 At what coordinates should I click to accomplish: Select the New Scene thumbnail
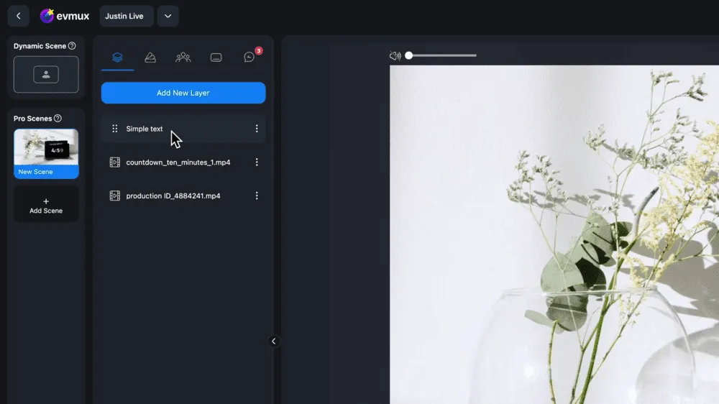coord(46,153)
